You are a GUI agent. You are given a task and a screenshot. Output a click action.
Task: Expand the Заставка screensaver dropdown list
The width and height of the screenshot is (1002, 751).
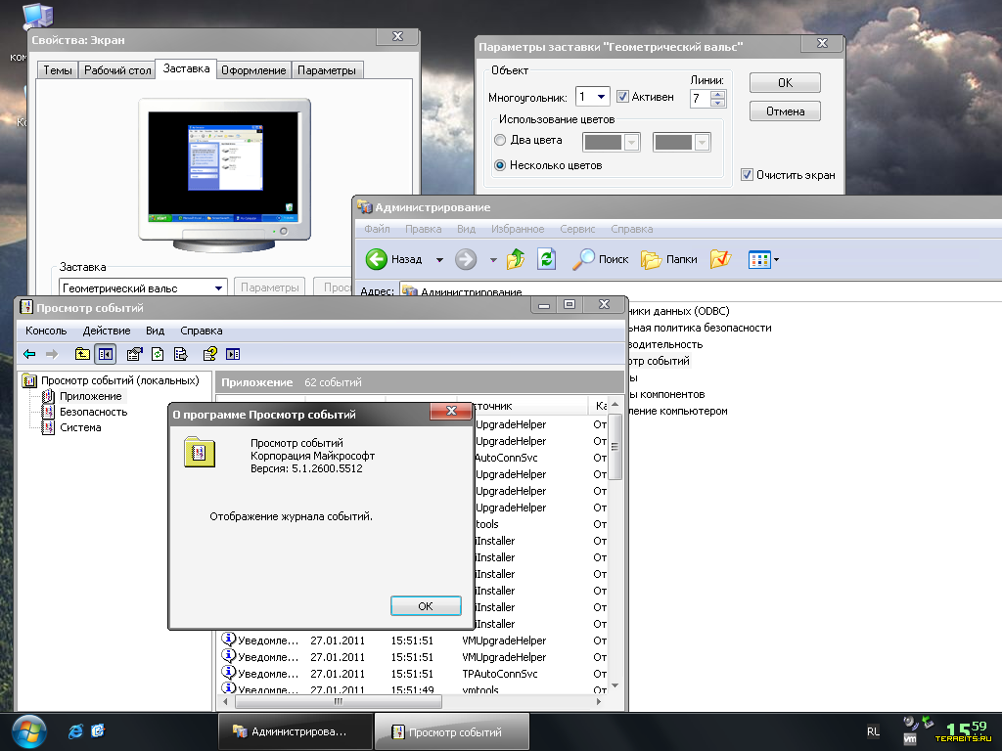[x=218, y=288]
